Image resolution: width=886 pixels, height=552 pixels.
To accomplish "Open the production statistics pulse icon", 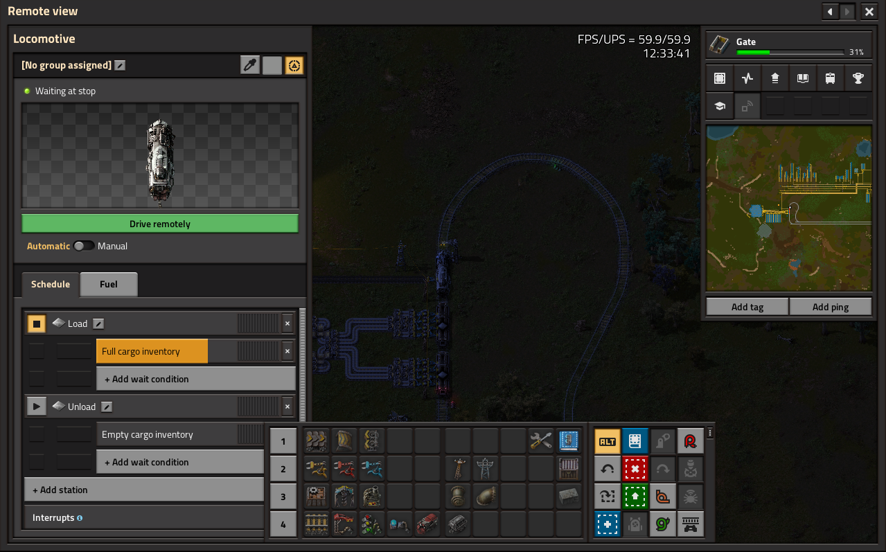I will [x=747, y=78].
